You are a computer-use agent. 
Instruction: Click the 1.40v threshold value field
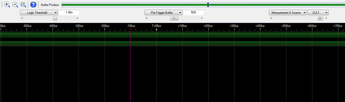pyautogui.click(x=69, y=13)
